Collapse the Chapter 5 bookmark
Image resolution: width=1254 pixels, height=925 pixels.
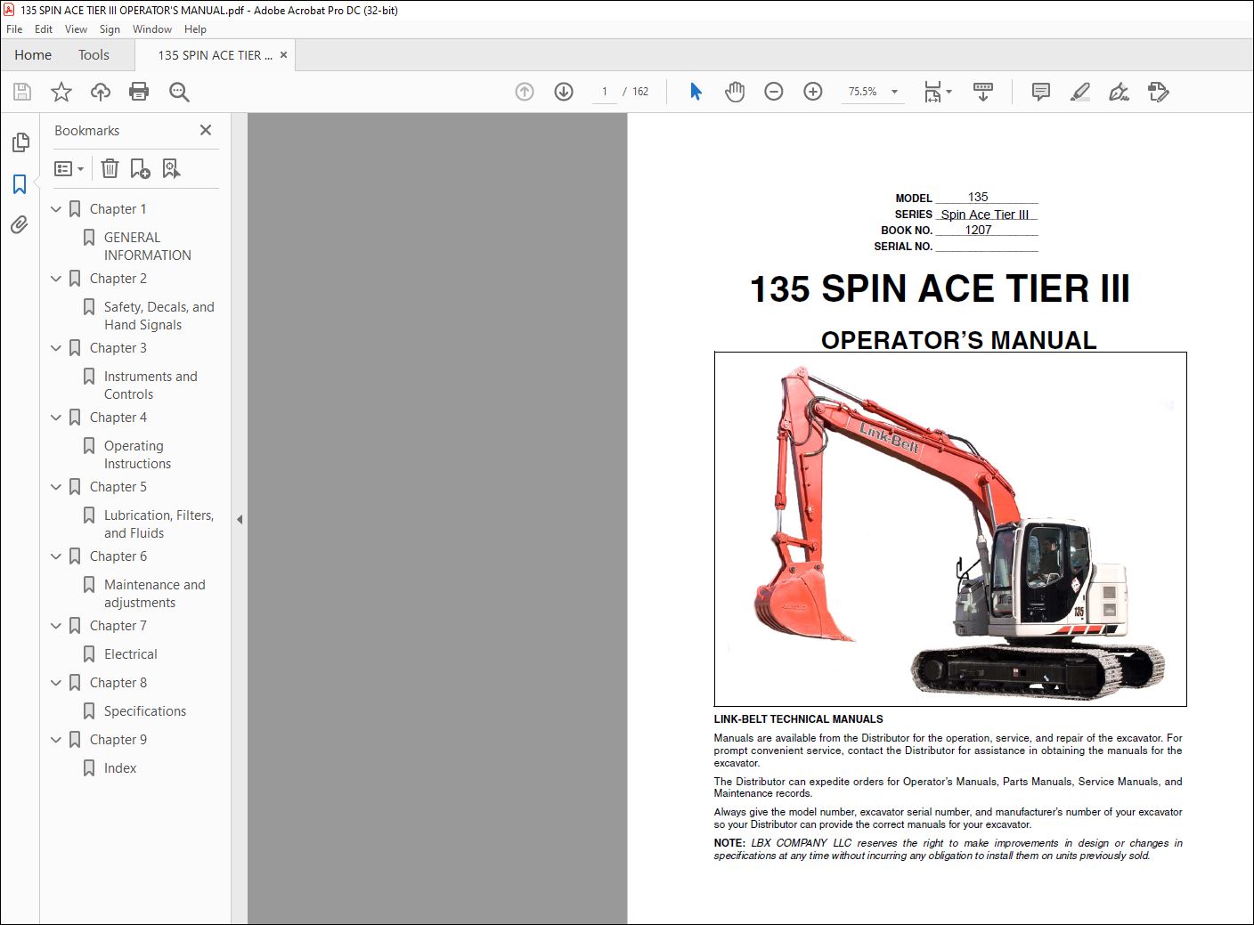56,487
